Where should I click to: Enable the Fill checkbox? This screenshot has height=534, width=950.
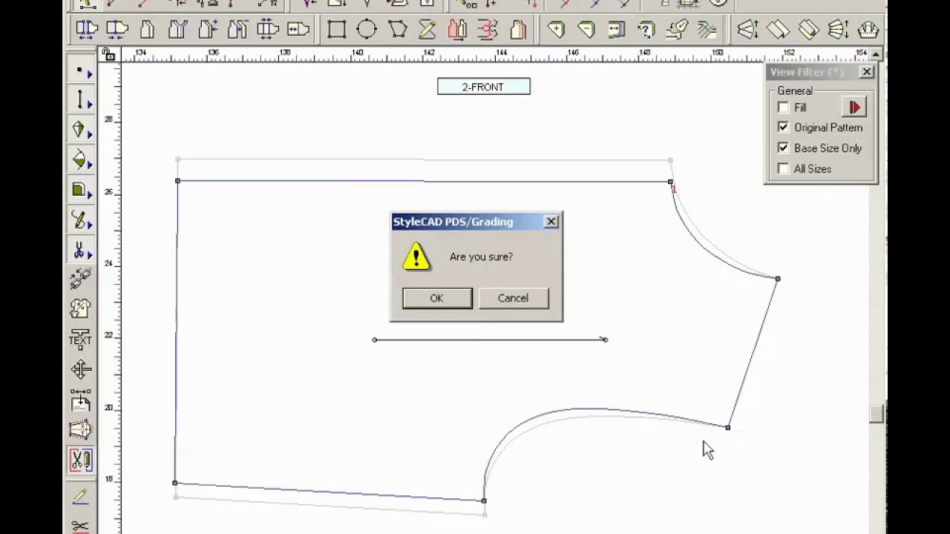[783, 108]
